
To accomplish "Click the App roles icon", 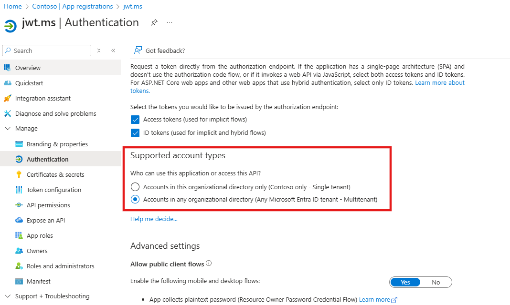I will coord(19,235).
